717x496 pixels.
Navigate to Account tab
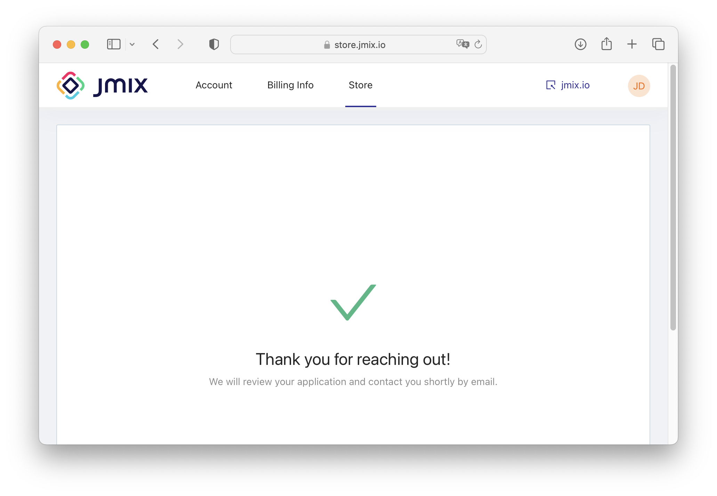point(214,85)
